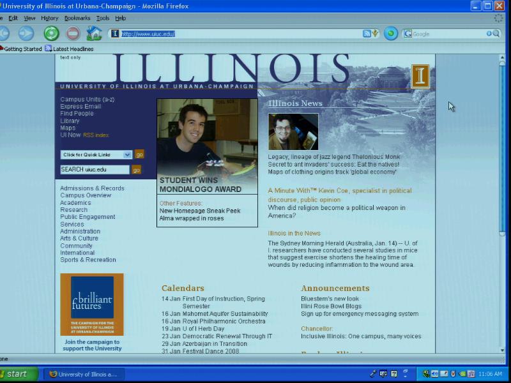Click the green Go button beside address bar

point(391,34)
